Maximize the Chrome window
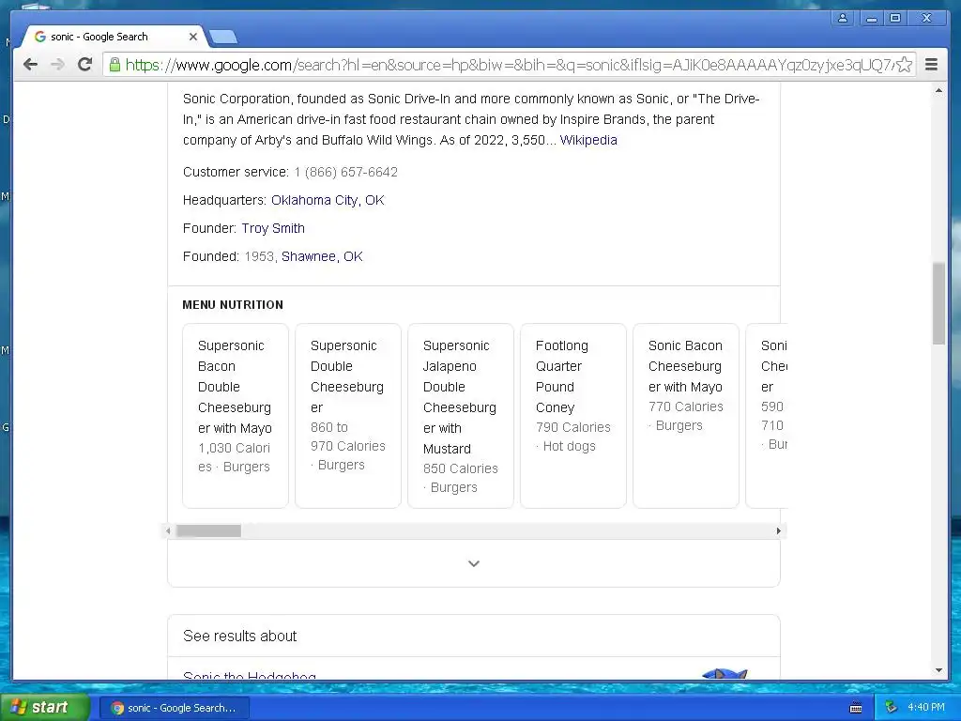961x721 pixels. pyautogui.click(x=895, y=19)
